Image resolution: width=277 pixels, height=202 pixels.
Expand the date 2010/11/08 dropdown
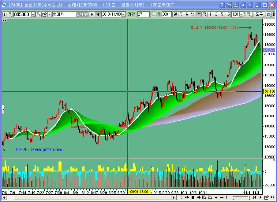coord(124,14)
